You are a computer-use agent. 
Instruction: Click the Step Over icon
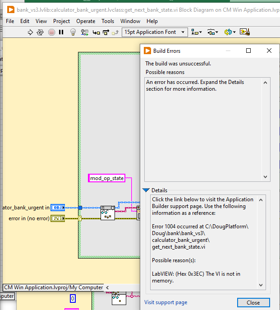pos(106,32)
